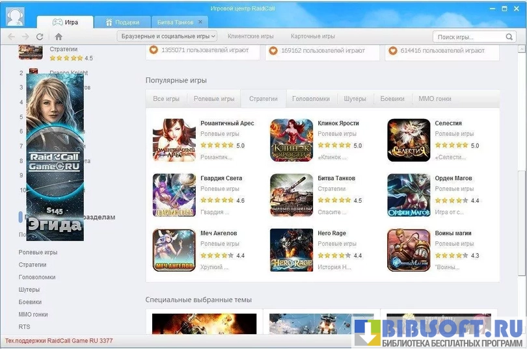
Task: Open Карточные игры link
Action: [312, 36]
